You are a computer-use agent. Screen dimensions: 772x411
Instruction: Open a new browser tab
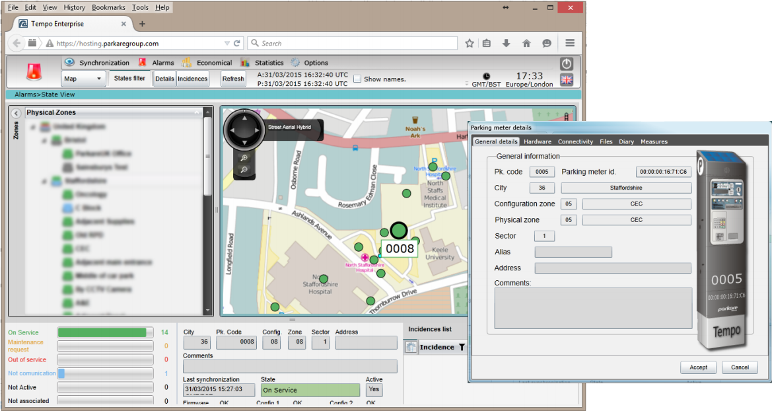tap(142, 24)
